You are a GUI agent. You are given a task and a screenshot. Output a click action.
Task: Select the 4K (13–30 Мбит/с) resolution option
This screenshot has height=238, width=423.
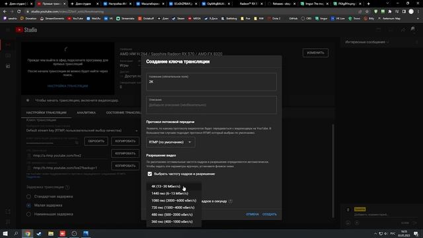pyautogui.click(x=174, y=186)
